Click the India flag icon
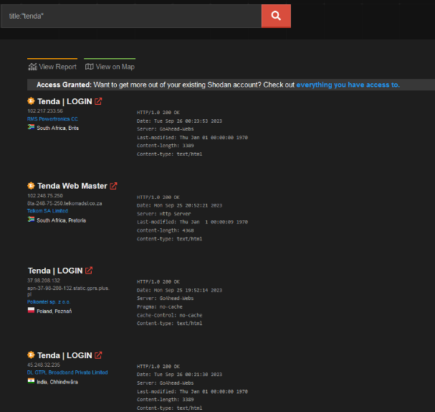Viewport: 435px width, 412px height. click(x=31, y=381)
